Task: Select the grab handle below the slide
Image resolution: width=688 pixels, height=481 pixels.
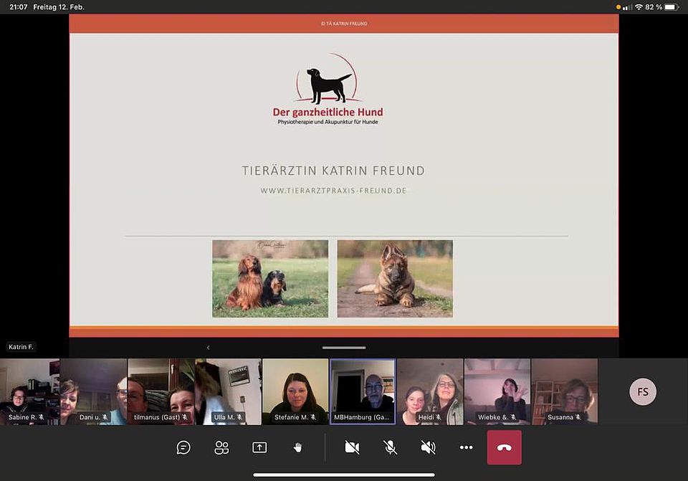Action: pyautogui.click(x=343, y=348)
